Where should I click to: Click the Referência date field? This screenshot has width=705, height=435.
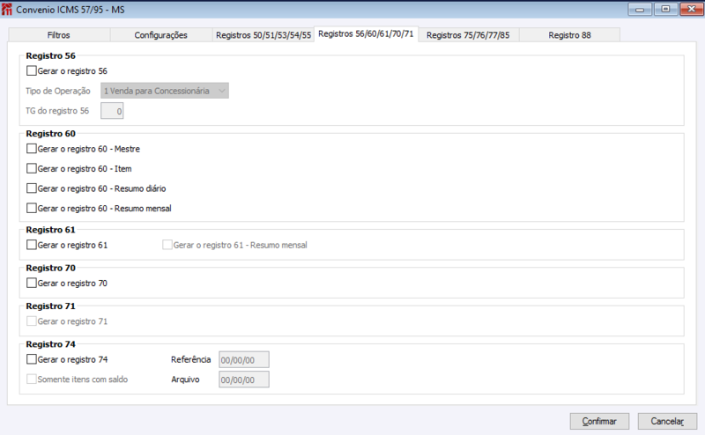point(244,360)
